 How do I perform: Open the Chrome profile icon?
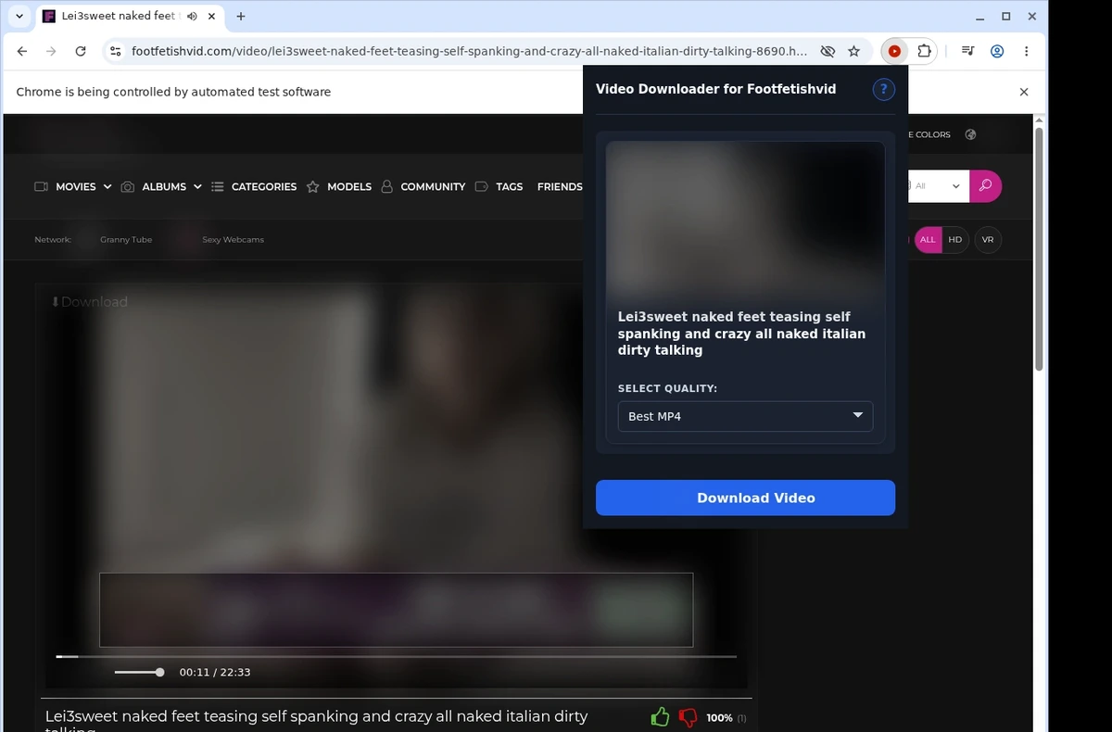pos(997,52)
